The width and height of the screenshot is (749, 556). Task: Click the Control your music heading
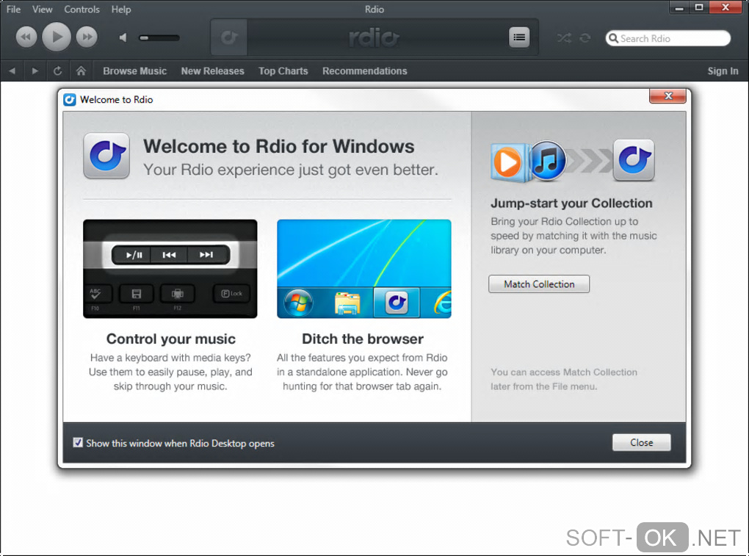coord(170,339)
